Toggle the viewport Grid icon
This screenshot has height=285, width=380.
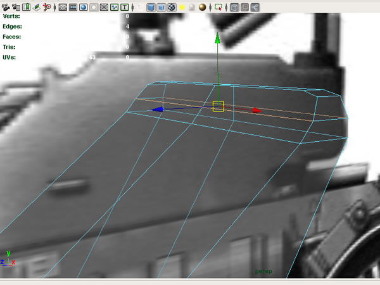click(63, 7)
